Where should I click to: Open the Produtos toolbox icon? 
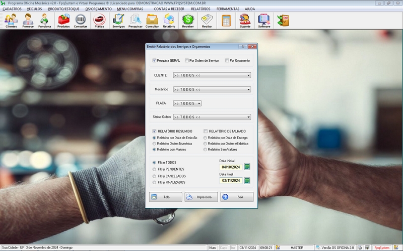pos(63,21)
